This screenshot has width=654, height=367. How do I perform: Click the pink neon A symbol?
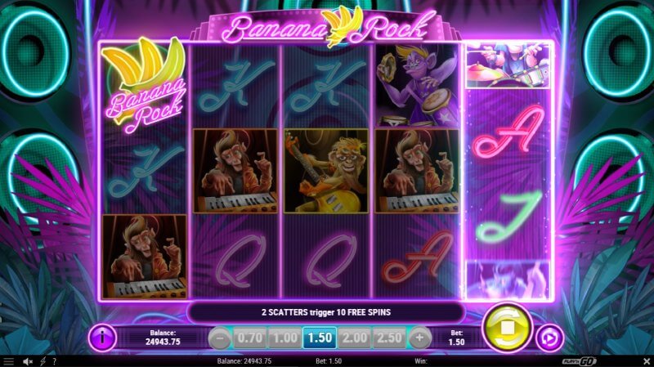coord(508,130)
